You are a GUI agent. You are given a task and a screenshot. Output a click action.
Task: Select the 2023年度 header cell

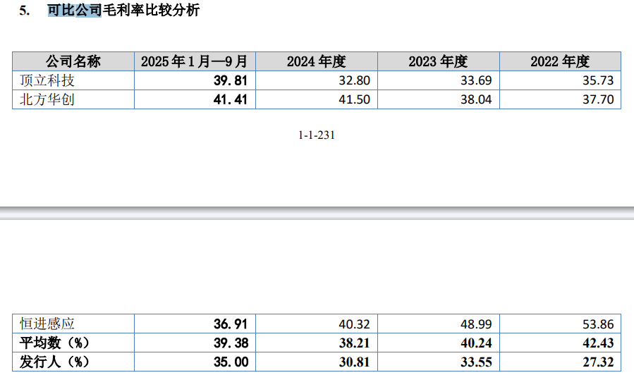[x=438, y=61]
